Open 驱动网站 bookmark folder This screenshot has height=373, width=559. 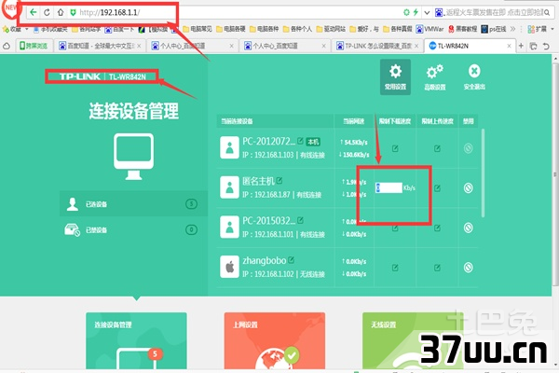[x=331, y=29]
